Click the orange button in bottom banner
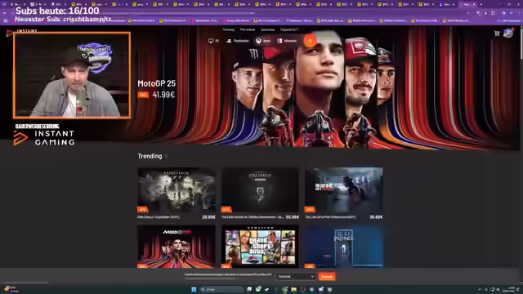Viewport: 523px width, 294px height. click(327, 277)
